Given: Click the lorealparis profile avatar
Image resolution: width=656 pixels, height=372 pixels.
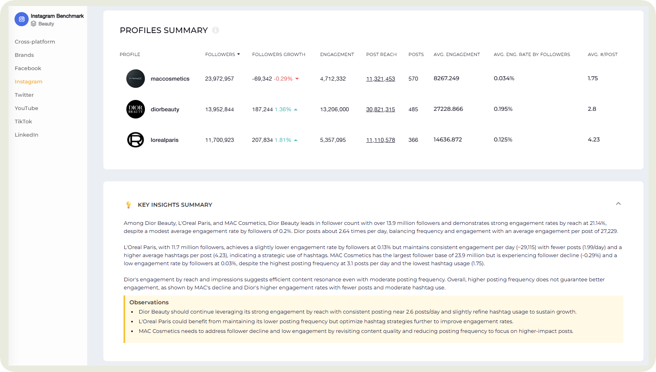Looking at the screenshot, I should [x=136, y=140].
